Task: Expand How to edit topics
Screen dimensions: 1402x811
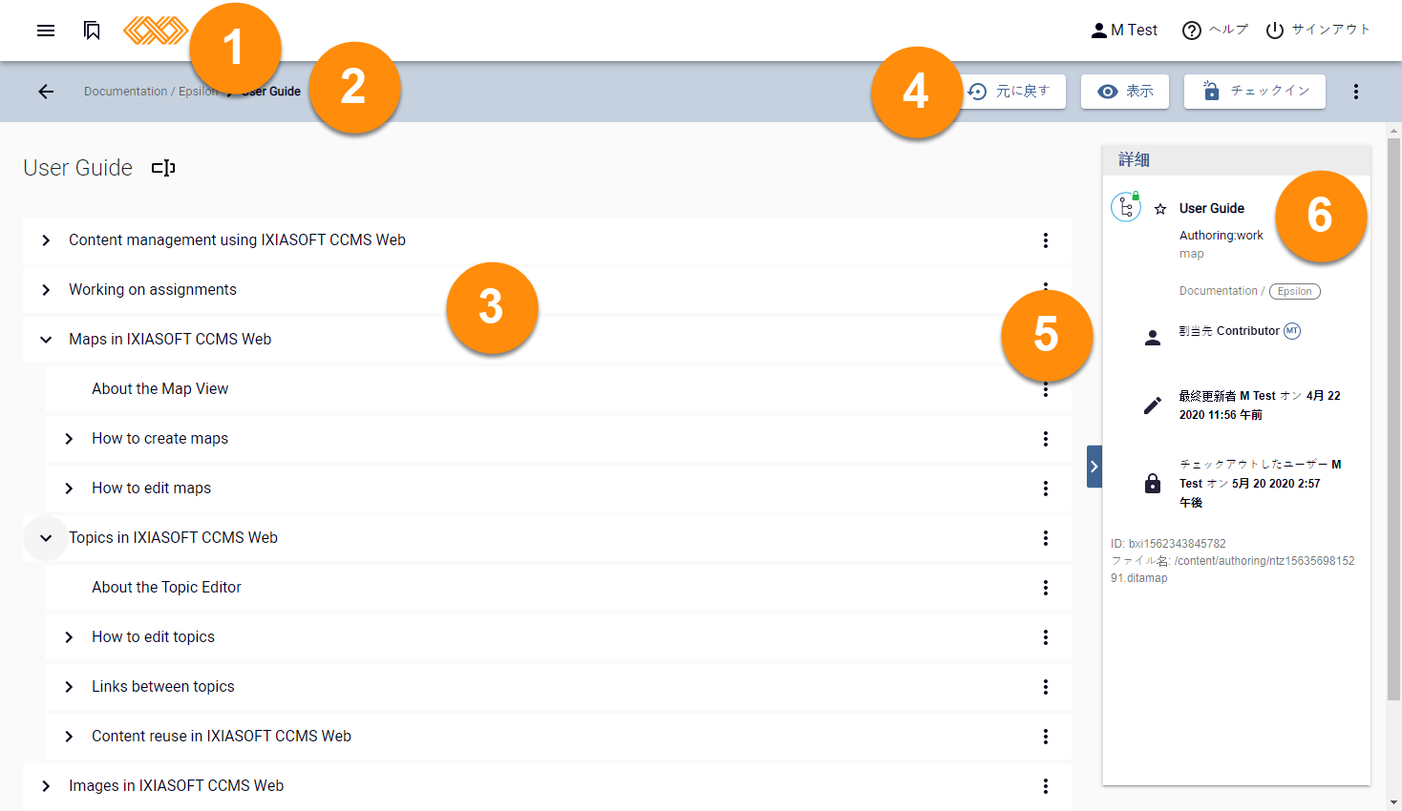Action: (69, 637)
